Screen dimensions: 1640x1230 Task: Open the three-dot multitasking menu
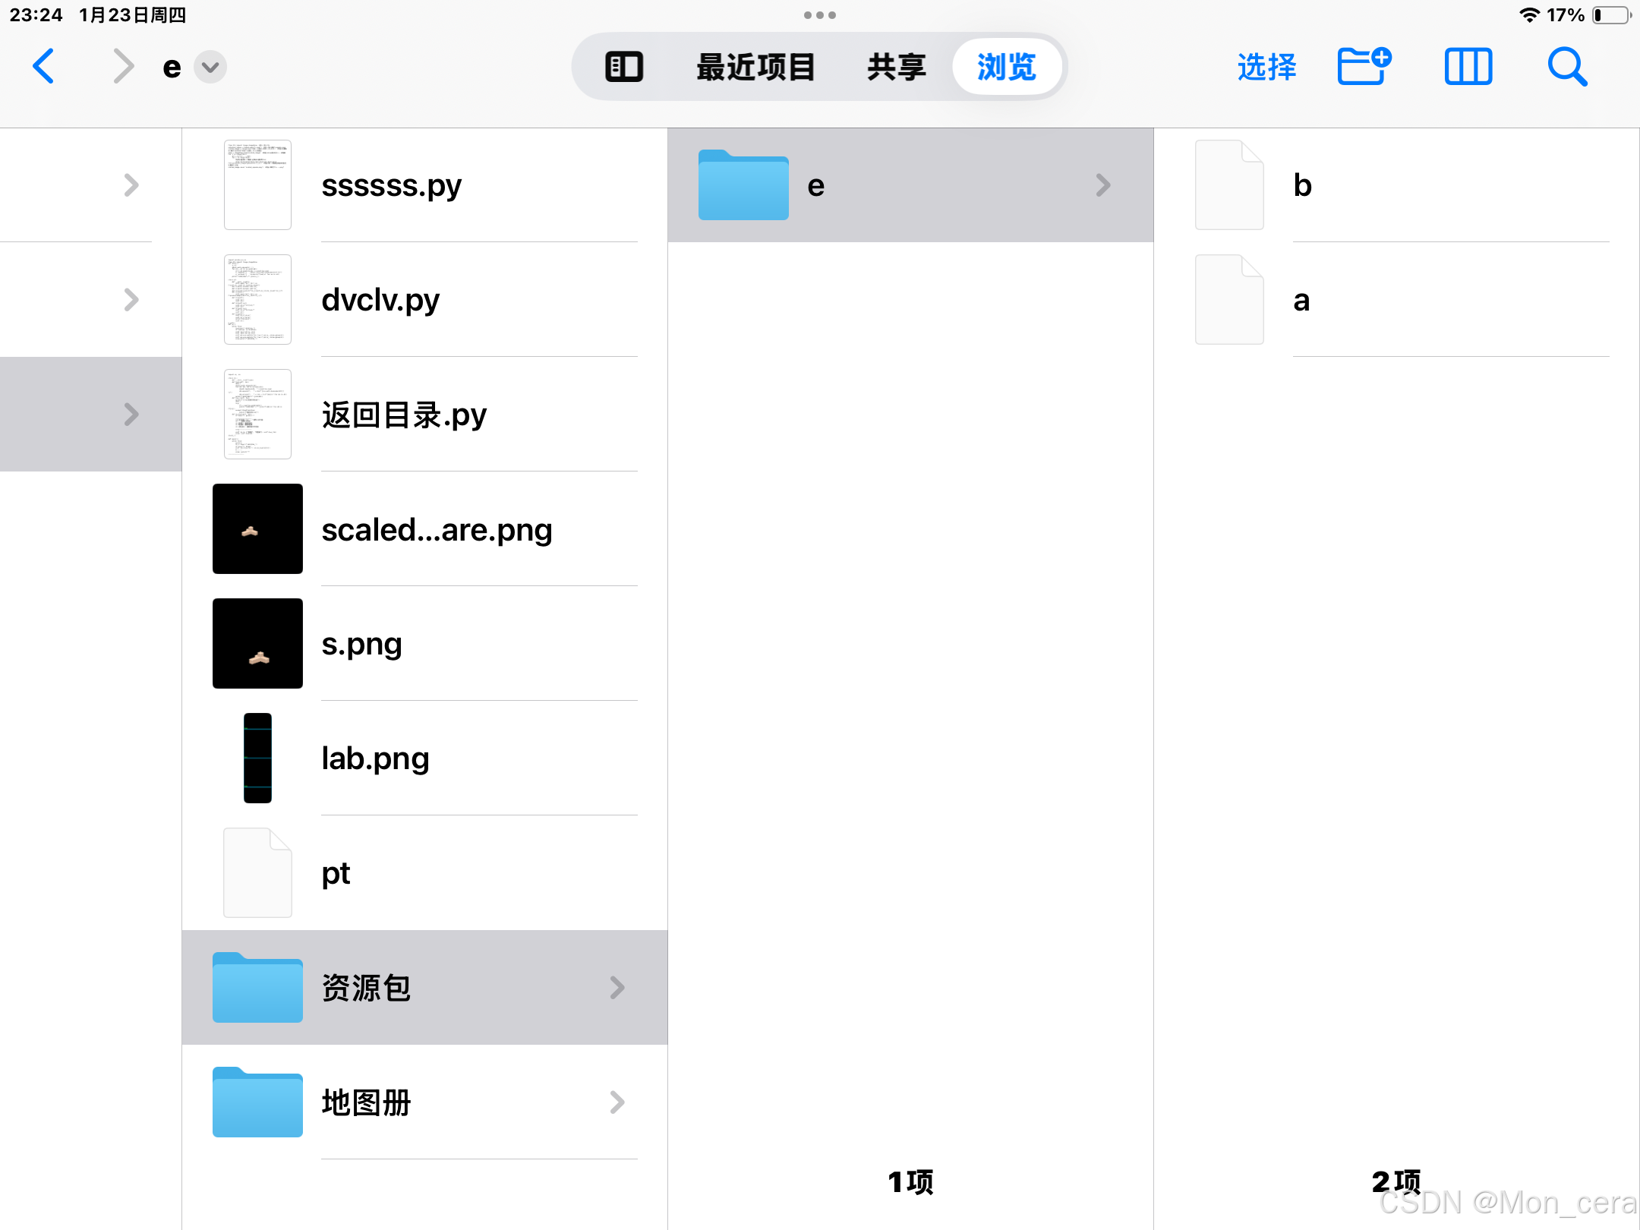tap(819, 15)
